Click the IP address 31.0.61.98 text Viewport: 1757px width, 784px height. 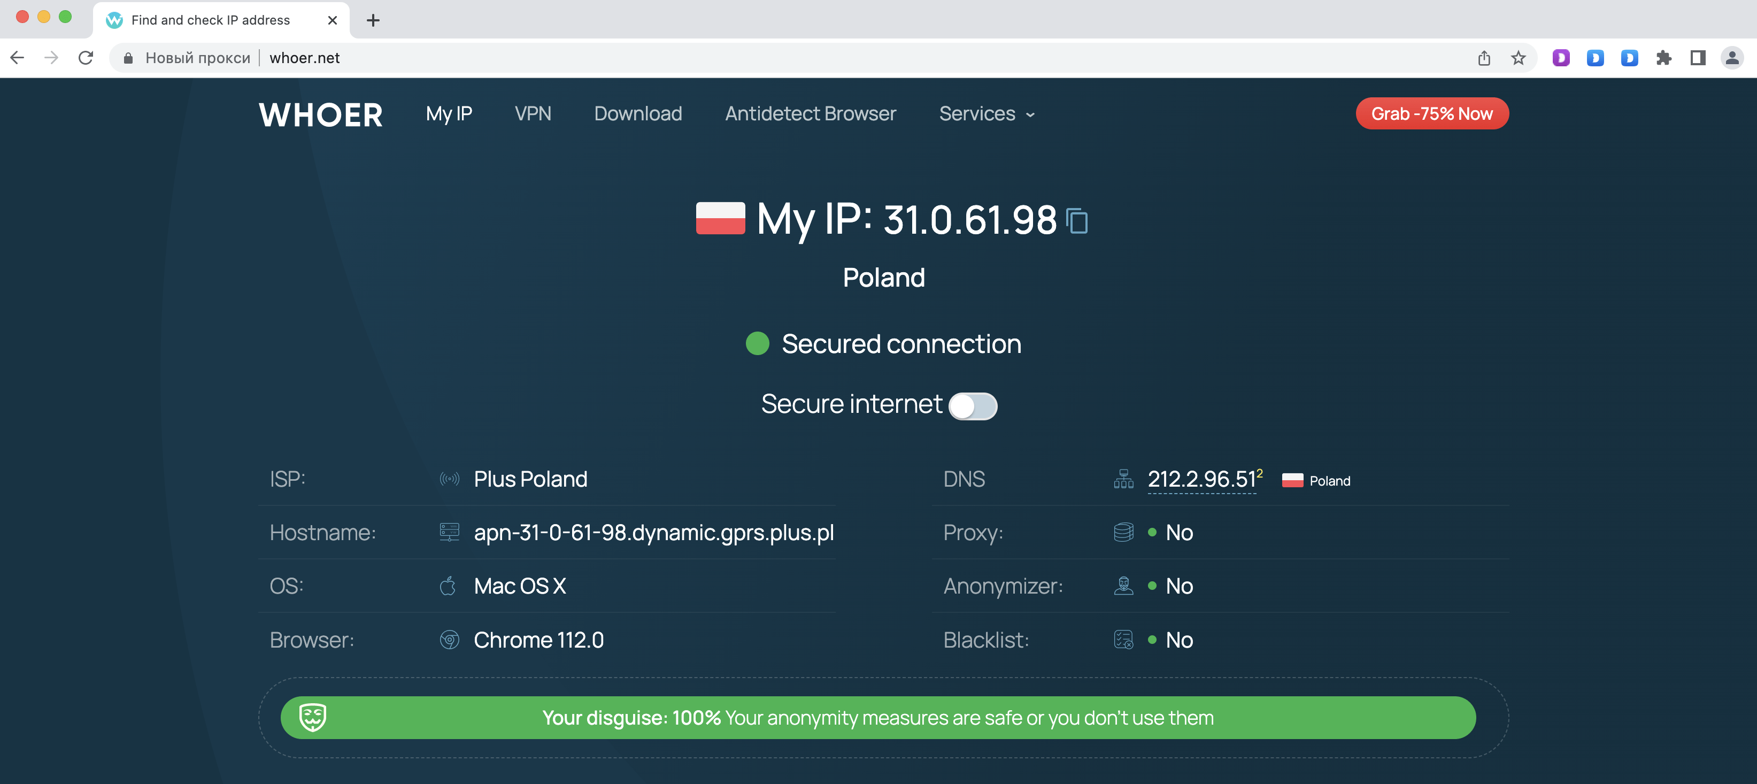969,220
